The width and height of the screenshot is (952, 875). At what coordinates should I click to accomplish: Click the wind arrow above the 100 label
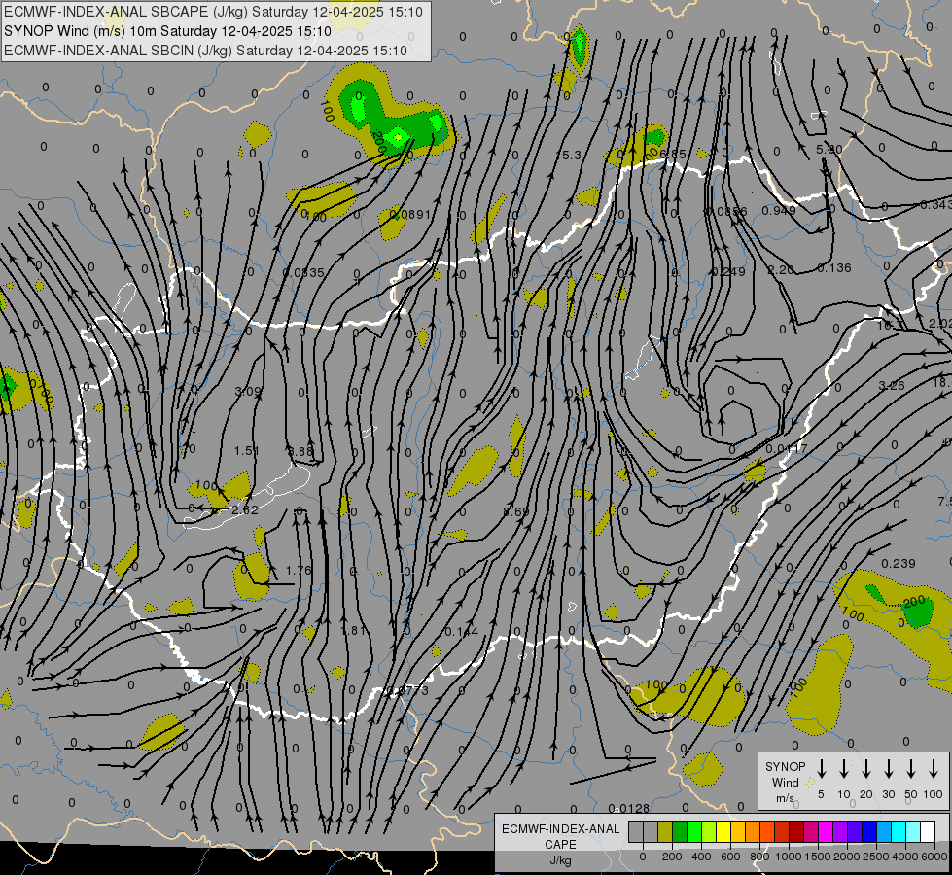pos(934,769)
